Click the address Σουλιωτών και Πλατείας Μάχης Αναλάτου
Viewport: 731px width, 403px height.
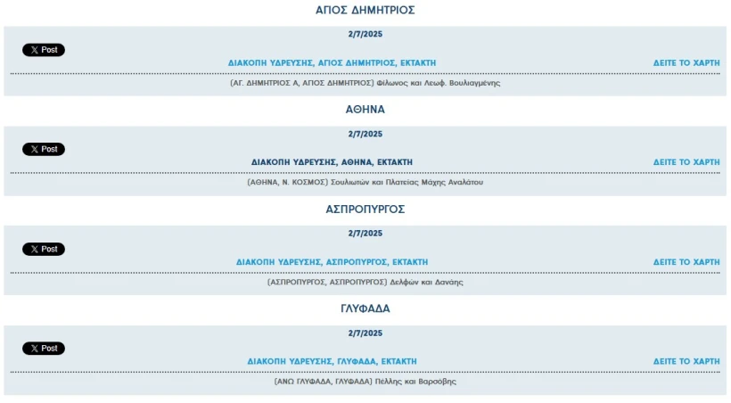407,183
